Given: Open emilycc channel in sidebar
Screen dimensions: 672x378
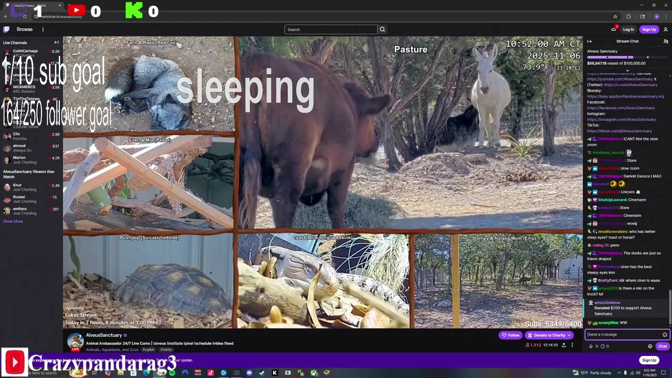Looking at the screenshot, I should (31, 211).
